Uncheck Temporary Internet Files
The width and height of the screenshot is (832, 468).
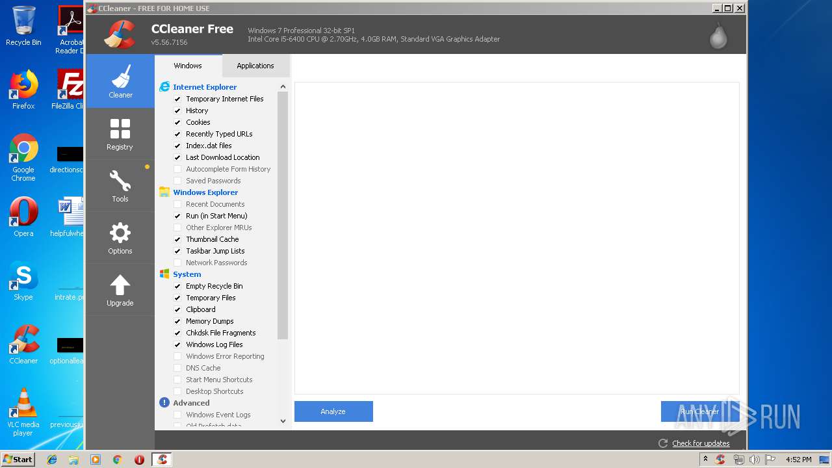click(177, 99)
